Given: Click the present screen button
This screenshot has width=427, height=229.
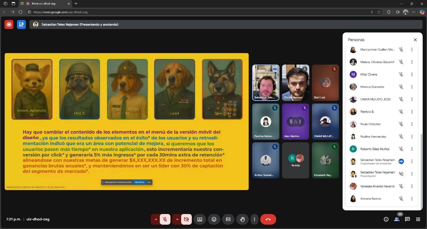Looking at the screenshot, I should point(200,219).
